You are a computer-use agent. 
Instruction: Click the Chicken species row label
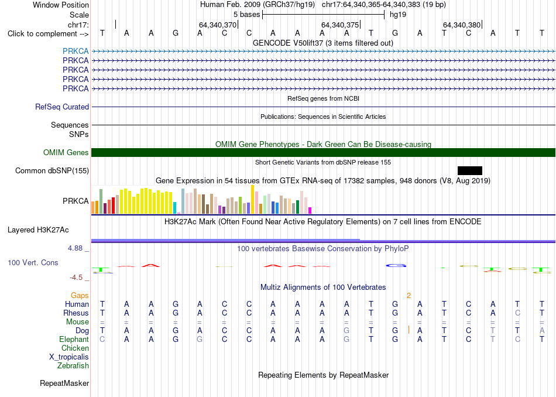tap(75, 348)
